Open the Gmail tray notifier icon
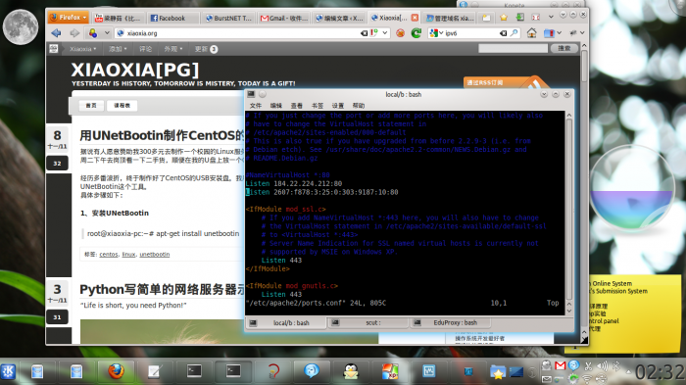This screenshot has width=686, height=385. [560, 365]
